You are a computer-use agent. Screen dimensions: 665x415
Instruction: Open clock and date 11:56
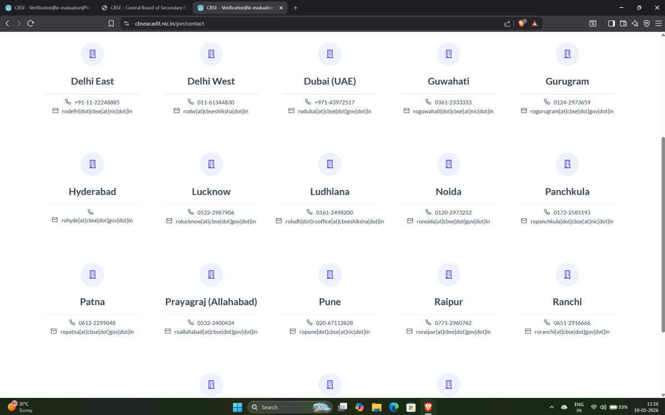[646, 407]
